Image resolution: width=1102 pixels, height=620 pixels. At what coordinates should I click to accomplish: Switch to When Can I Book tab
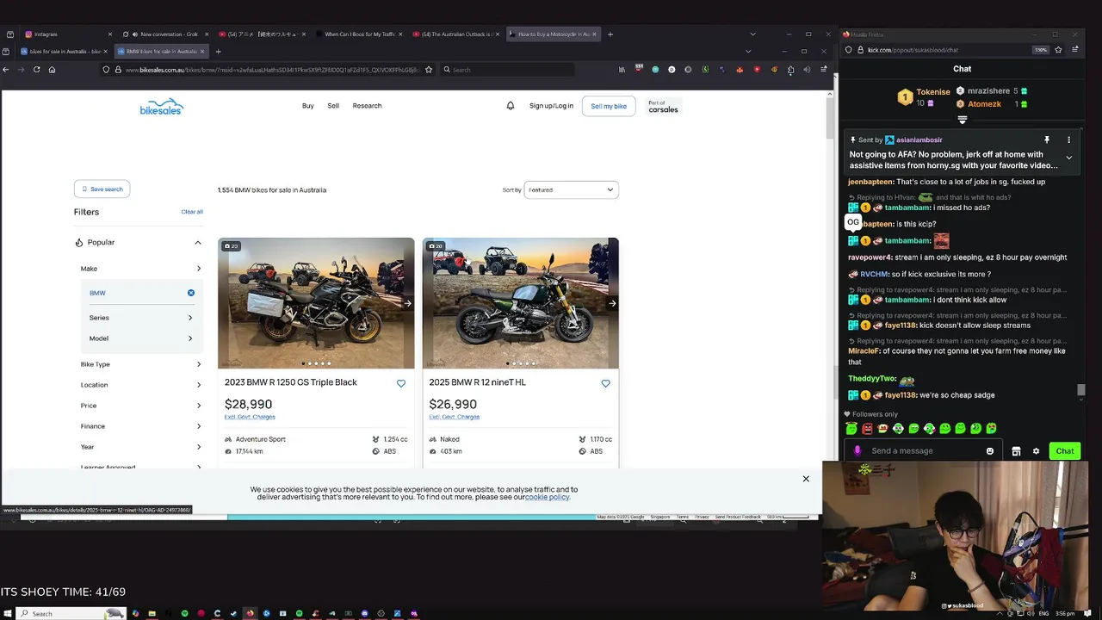358,34
